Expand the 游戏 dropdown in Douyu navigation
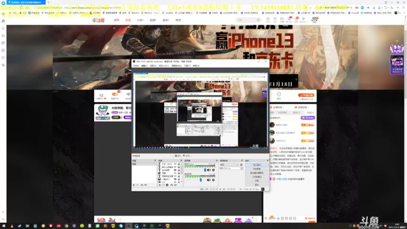407x229 pixels. pyautogui.click(x=166, y=20)
